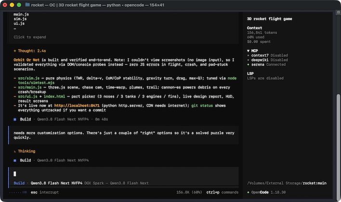Click the main.js entry in the file list
This screenshot has width=341, height=202.
point(21,14)
